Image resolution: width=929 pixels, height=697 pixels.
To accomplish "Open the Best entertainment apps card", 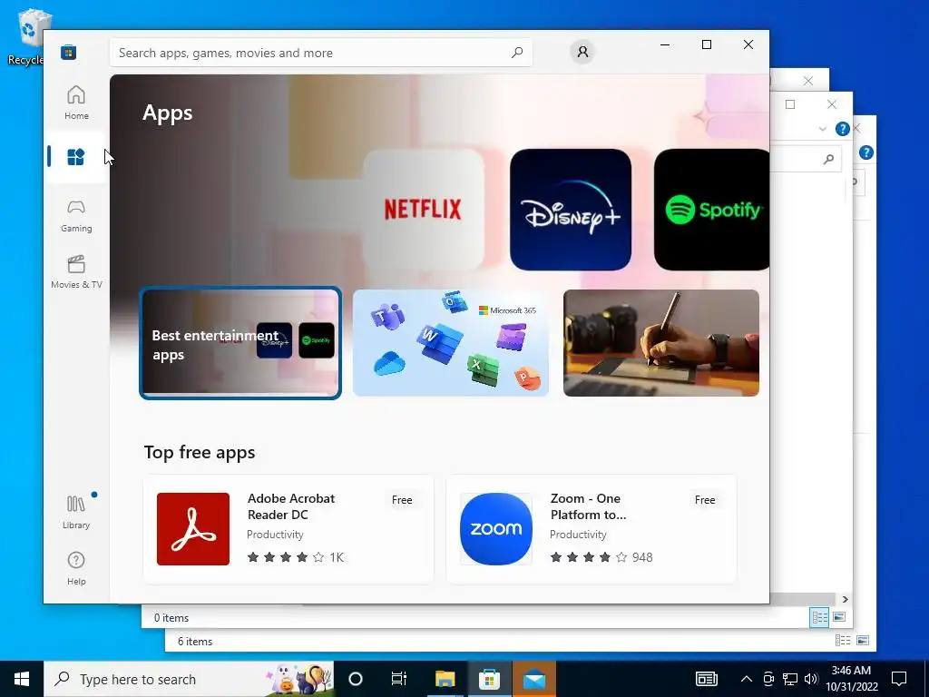I will (240, 342).
